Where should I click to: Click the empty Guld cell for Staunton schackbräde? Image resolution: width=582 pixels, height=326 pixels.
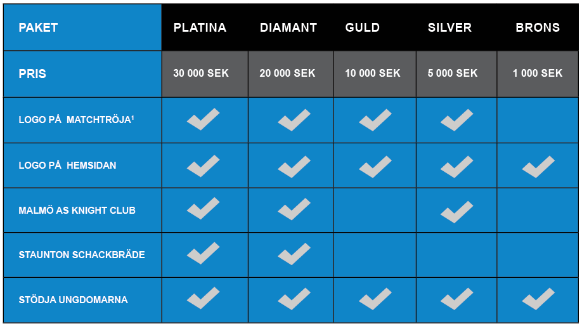[x=375, y=255]
